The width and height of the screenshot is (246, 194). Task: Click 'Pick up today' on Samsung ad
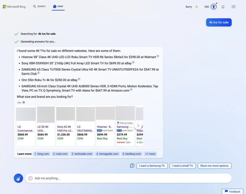[x=125, y=123]
